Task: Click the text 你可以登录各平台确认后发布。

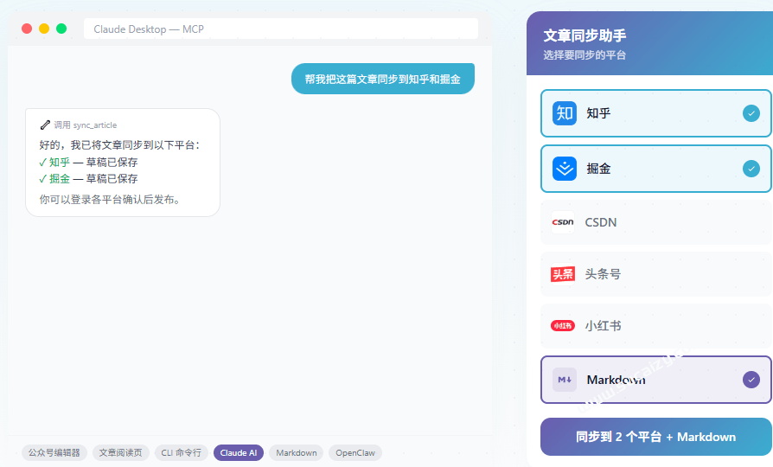Action: [x=112, y=200]
